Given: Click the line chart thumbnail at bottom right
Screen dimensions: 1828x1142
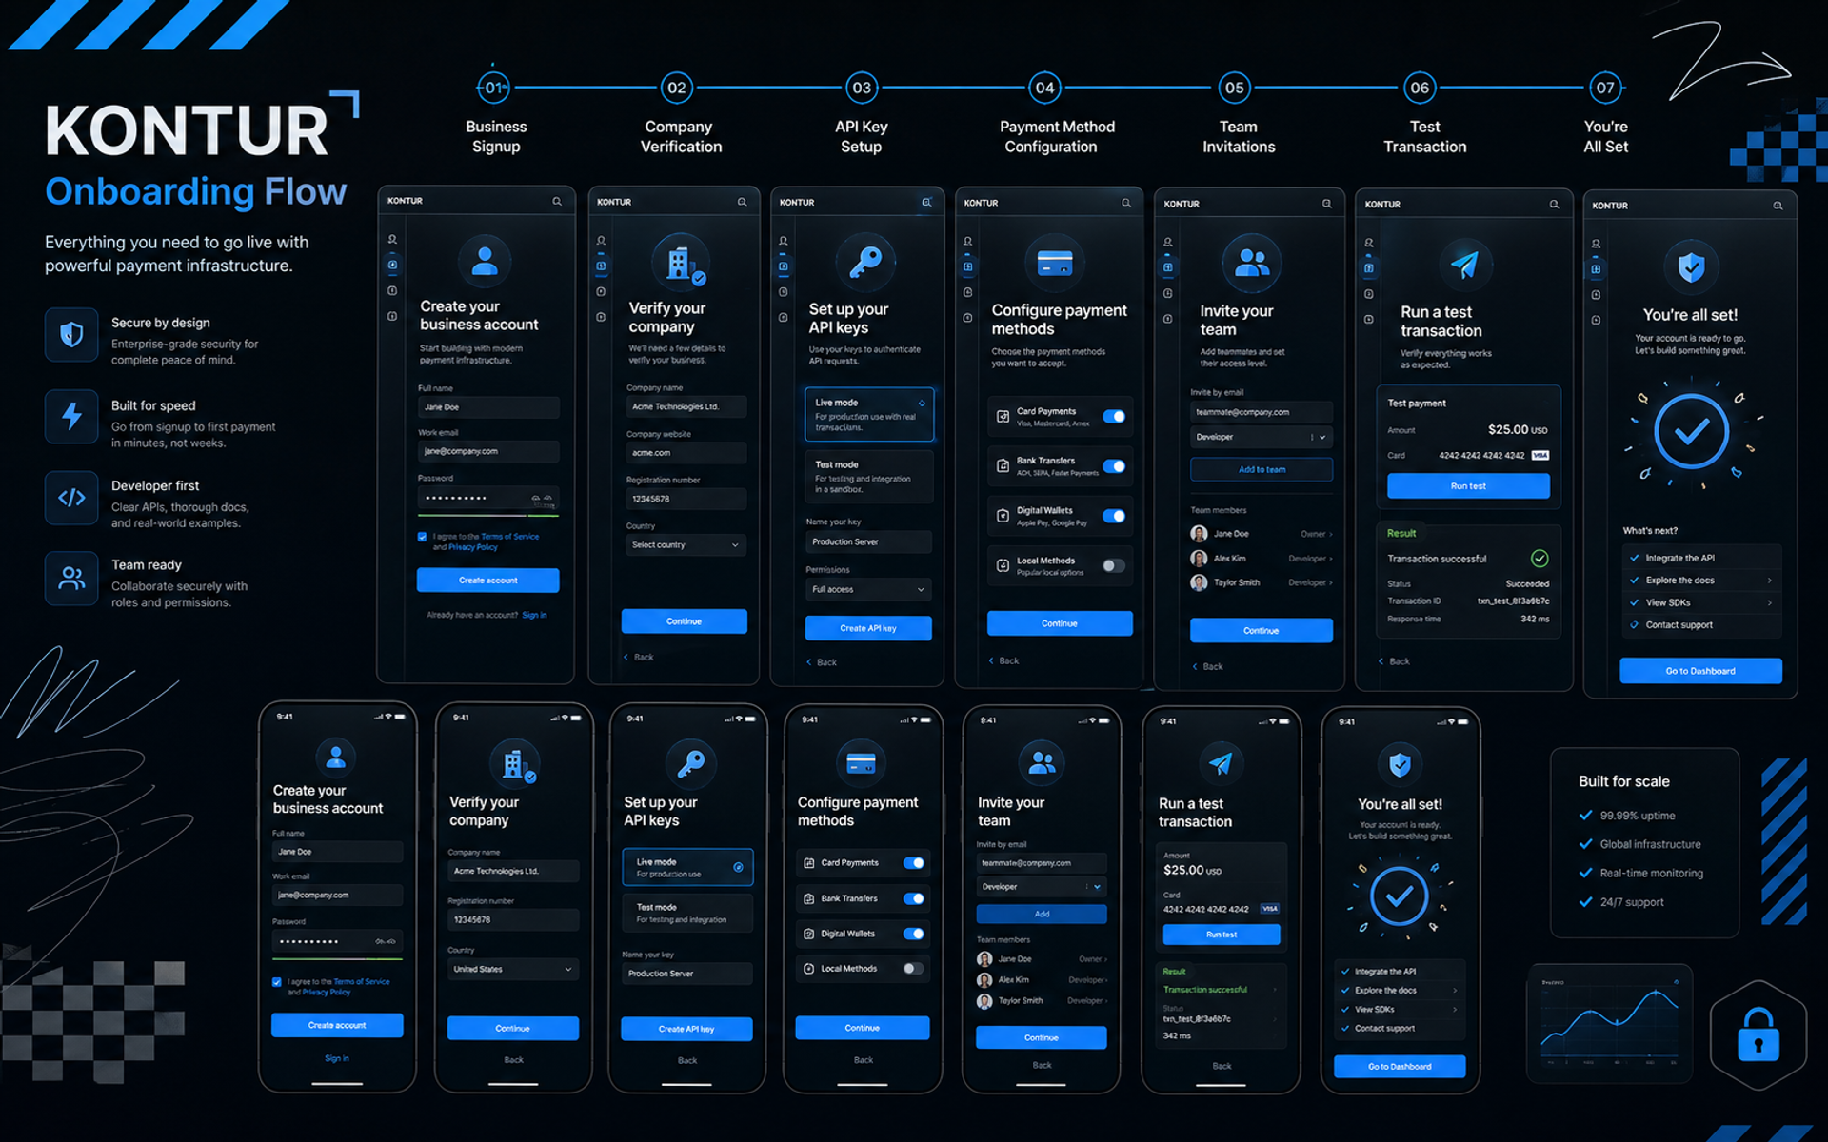Looking at the screenshot, I should pyautogui.click(x=1609, y=1023).
